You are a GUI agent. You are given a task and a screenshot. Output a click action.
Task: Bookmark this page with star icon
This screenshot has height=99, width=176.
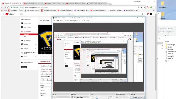[x=144, y=7]
